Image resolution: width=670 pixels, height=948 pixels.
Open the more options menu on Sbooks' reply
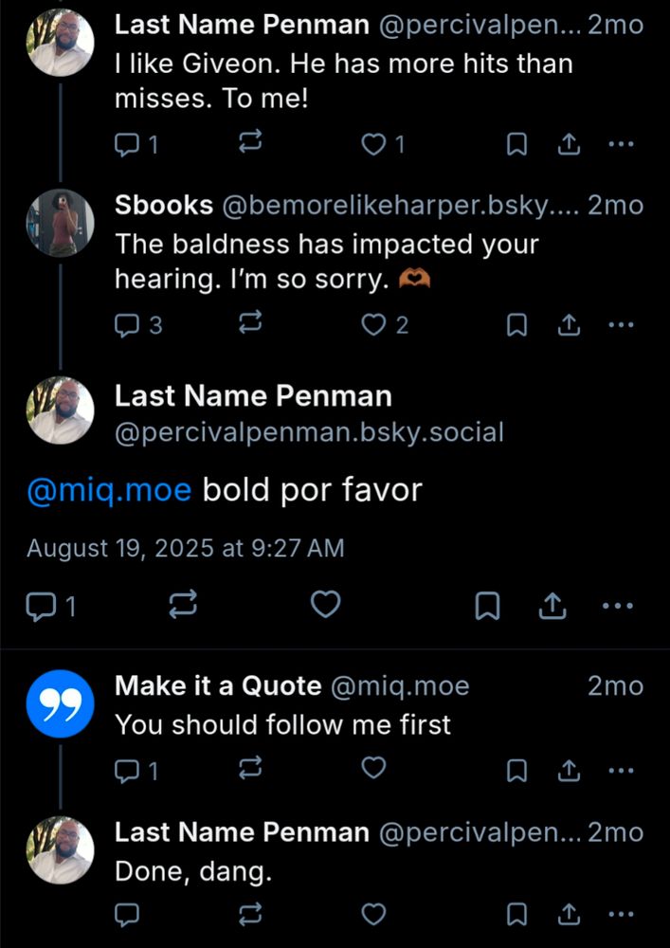coord(622,323)
